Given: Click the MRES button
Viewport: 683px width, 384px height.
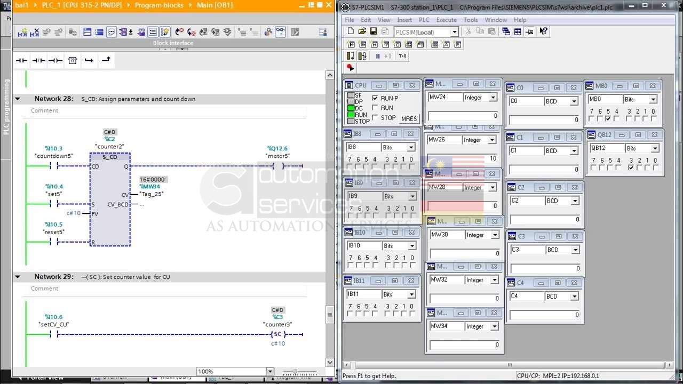Looking at the screenshot, I should click(x=409, y=119).
